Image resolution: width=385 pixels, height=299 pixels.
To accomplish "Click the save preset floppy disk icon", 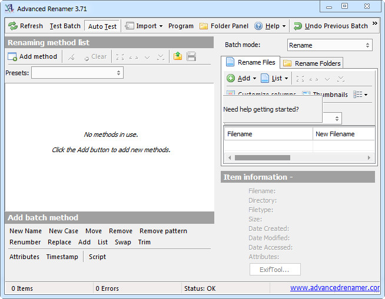I will pos(191,56).
